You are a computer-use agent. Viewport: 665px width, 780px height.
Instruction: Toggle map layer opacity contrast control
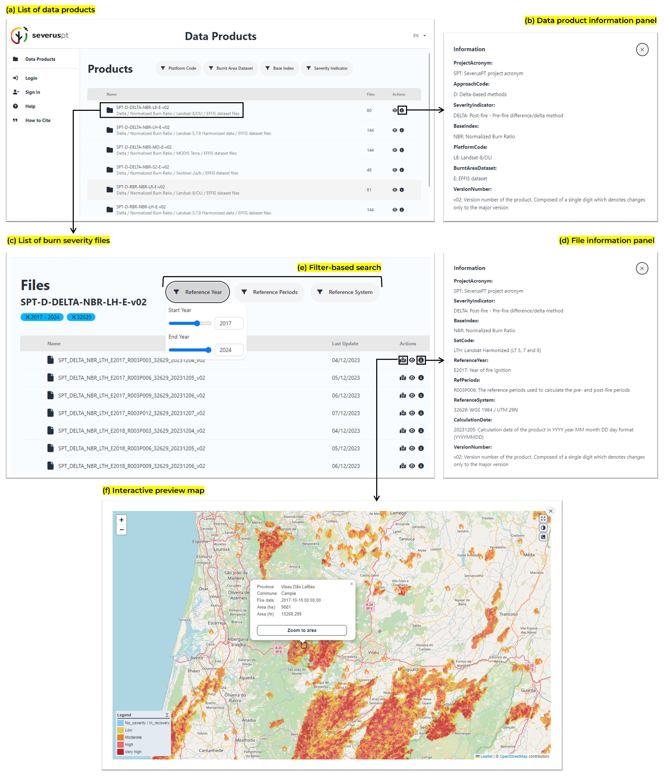[543, 528]
